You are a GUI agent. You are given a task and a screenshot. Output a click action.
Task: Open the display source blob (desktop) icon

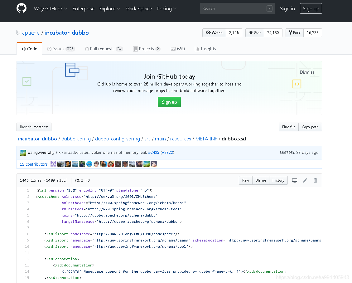click(295, 180)
